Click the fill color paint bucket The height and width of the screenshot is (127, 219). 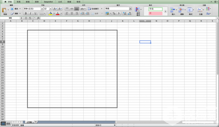click(x=50, y=13)
